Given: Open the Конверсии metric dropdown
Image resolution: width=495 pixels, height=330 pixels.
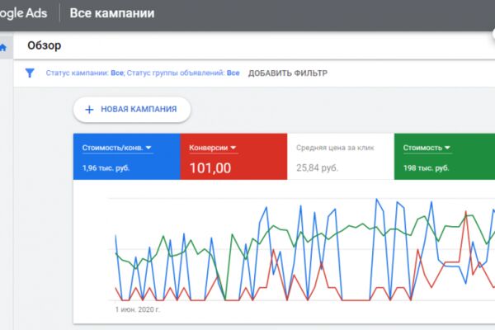Looking at the screenshot, I should coord(213,148).
